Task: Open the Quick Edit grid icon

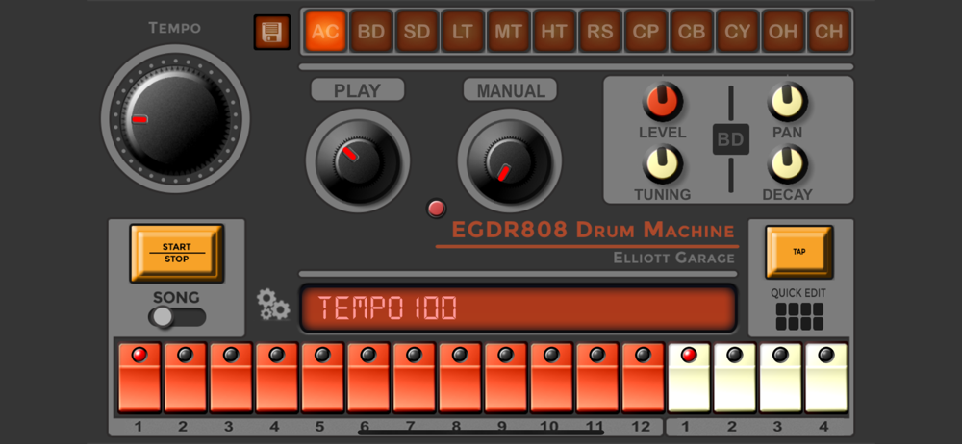Action: coord(799,316)
